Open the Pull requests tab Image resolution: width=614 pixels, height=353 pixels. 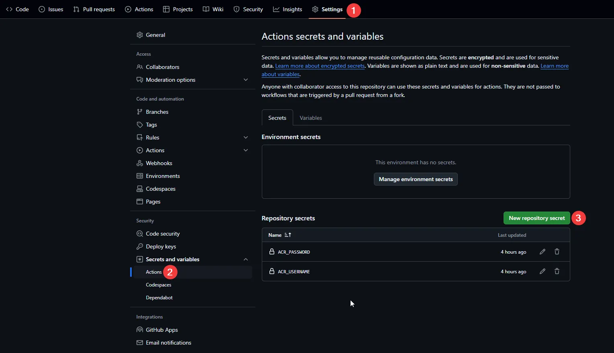coord(94,9)
